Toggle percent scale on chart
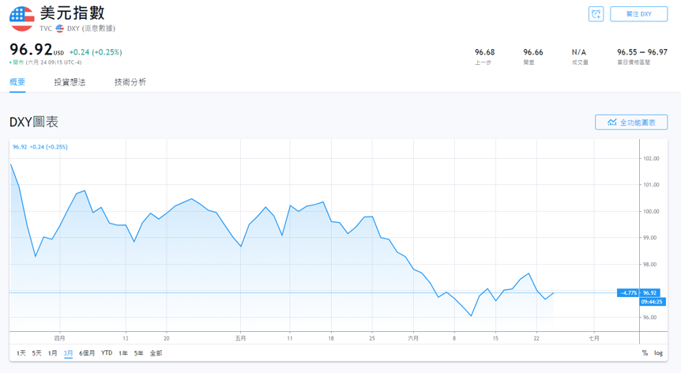Viewport: 681px width, 373px height. pyautogui.click(x=645, y=353)
